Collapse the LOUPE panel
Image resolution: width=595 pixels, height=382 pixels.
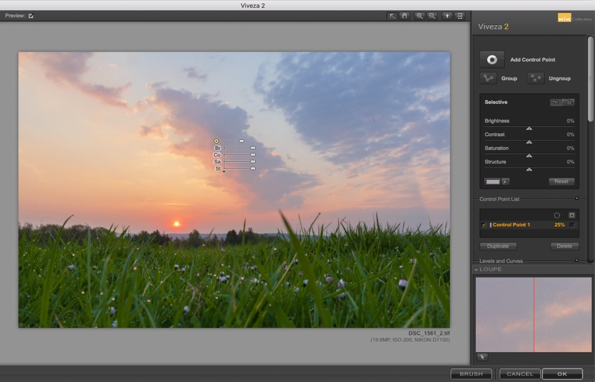point(476,270)
